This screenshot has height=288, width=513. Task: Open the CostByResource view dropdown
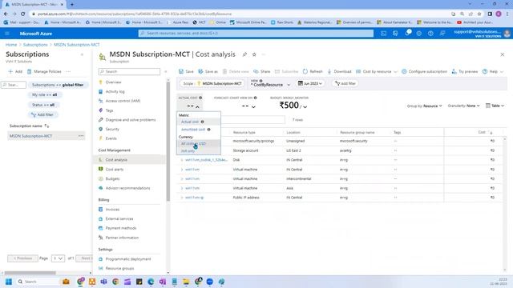coord(271,85)
